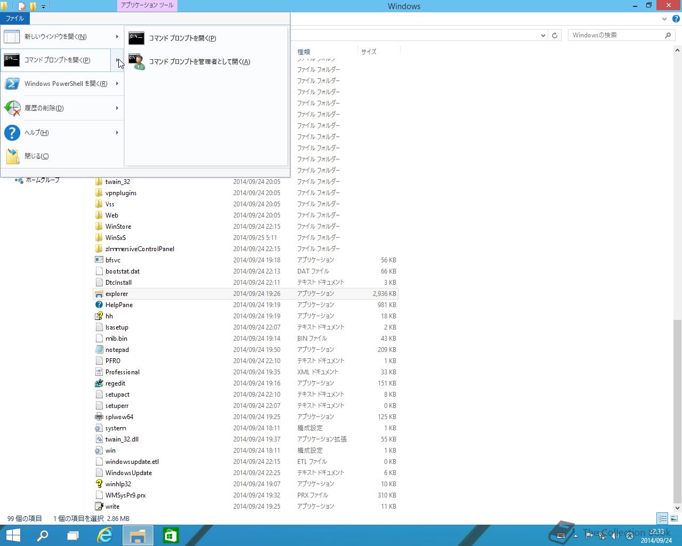Select the bootstat.dat file
This screenshot has width=682, height=546.
pos(123,271)
